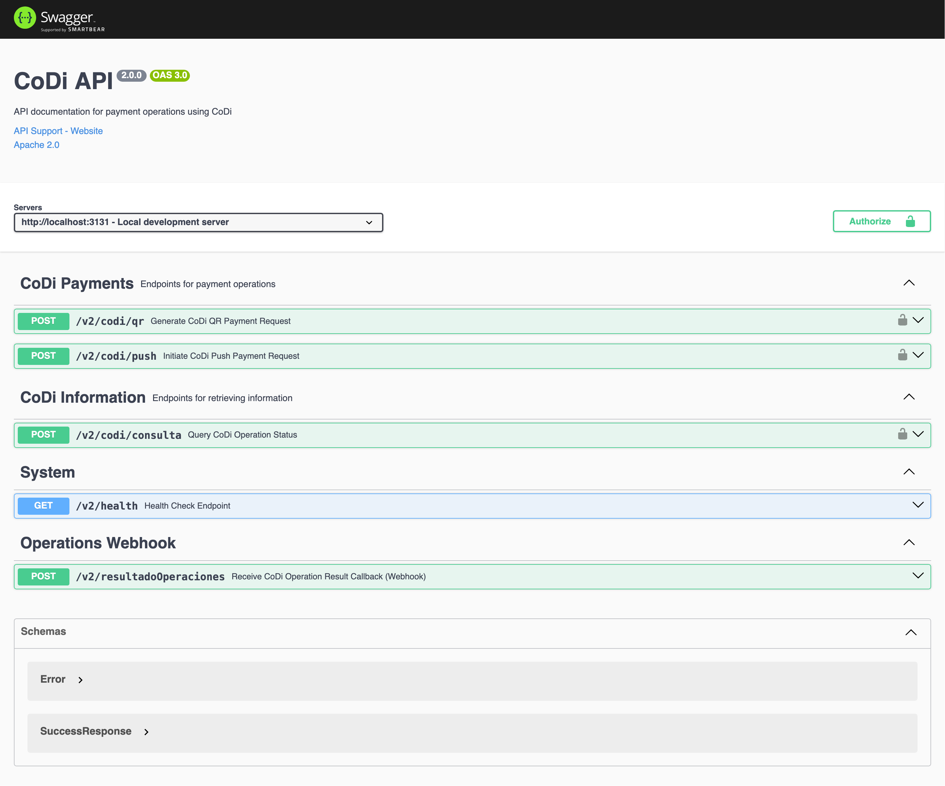Screen dimensions: 945x786
Task: Collapse the System section
Action: 909,472
